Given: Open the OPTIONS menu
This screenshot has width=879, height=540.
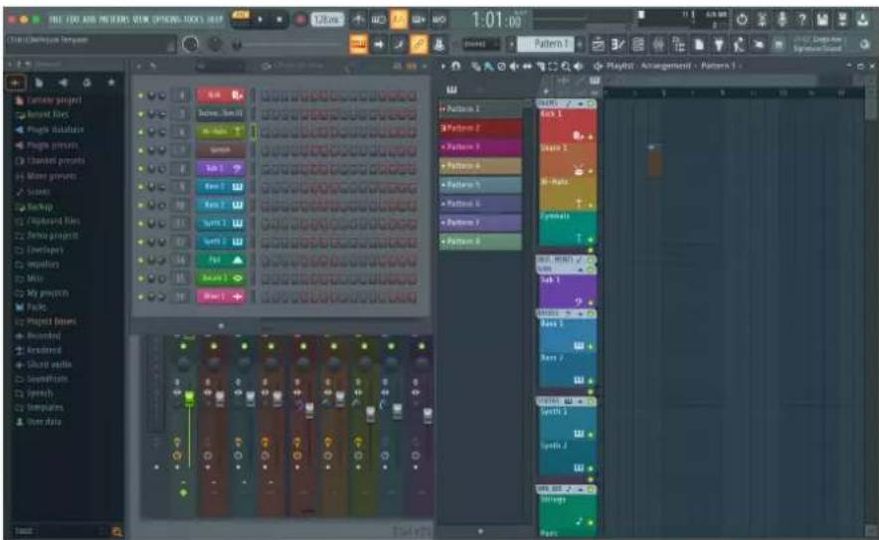Looking at the screenshot, I should click(164, 20).
